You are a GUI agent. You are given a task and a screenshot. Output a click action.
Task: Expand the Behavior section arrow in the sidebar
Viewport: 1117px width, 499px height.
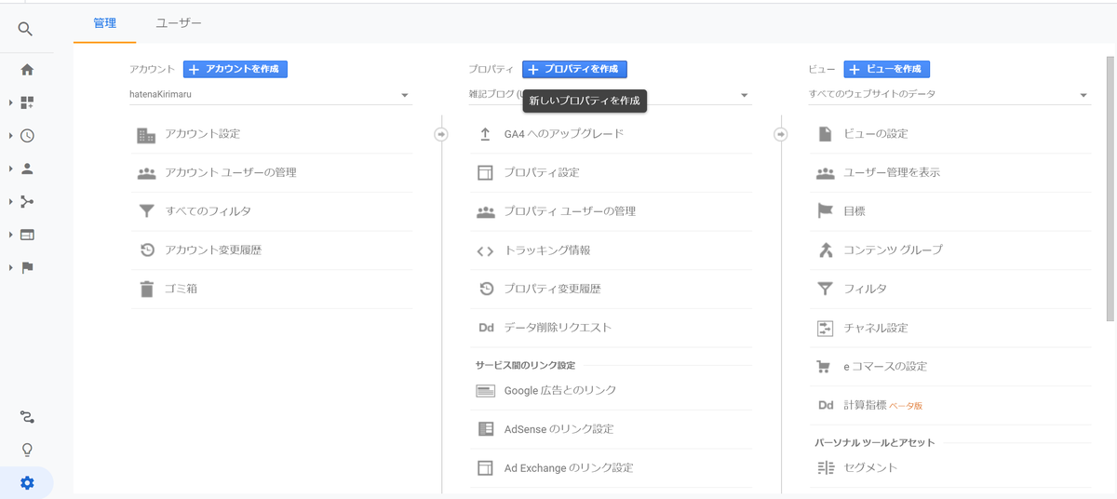(x=10, y=235)
